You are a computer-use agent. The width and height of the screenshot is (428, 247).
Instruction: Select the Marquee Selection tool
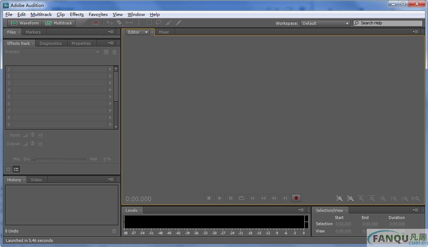click(x=149, y=23)
